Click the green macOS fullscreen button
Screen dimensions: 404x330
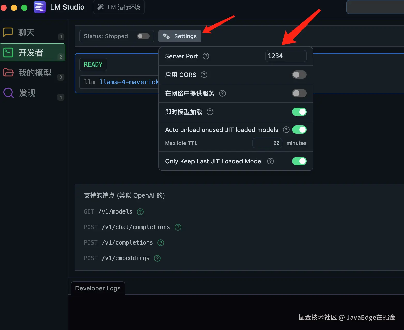(24, 8)
